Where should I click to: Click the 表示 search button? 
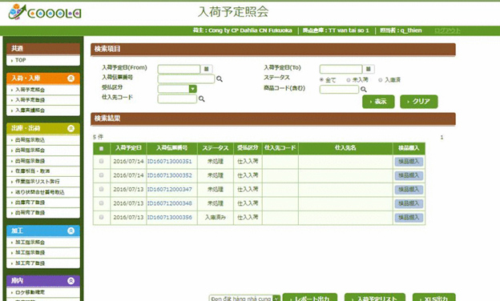click(x=378, y=102)
